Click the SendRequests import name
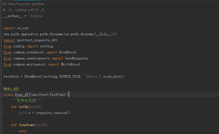This screenshot has height=134, width=219. coord(76,58)
